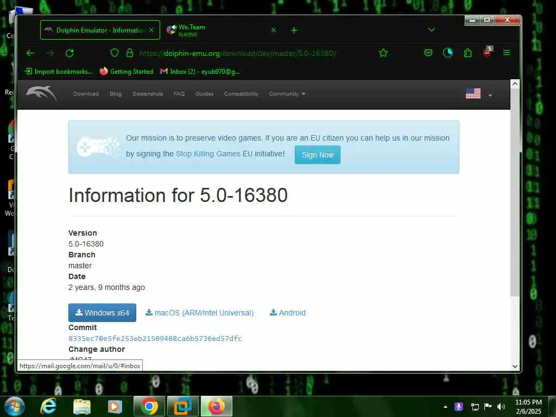Click the microphone tray icon
Screen dimensions: 556x417
coord(459,407)
